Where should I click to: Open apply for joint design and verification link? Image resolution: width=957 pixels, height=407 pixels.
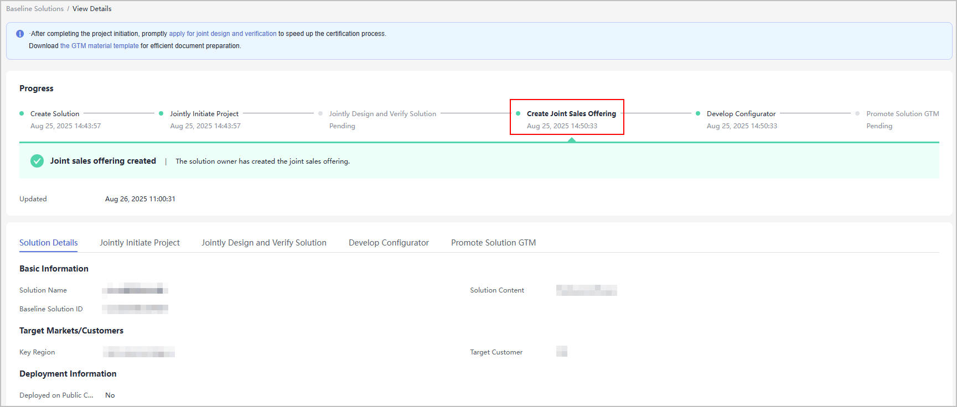pyautogui.click(x=223, y=34)
